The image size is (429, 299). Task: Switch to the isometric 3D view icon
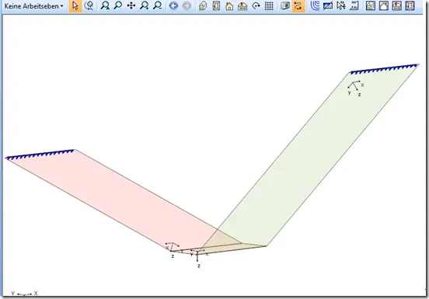click(203, 5)
